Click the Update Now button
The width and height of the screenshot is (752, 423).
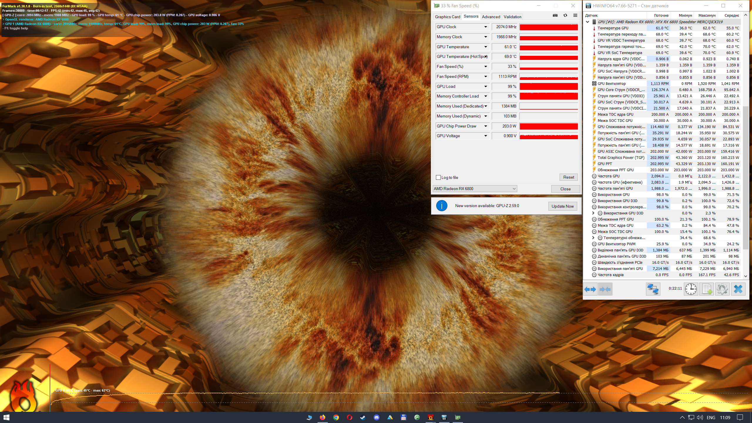563,206
